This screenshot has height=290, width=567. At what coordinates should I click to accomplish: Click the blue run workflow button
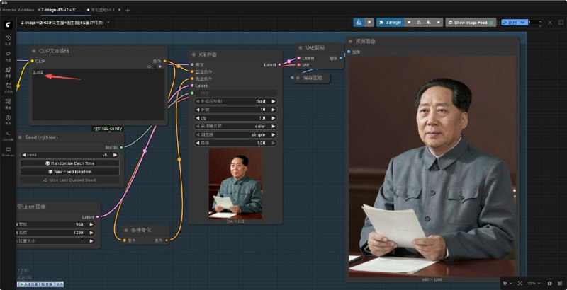click(510, 23)
